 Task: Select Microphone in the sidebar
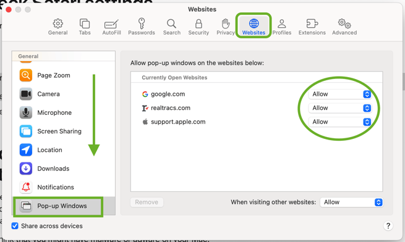(64, 112)
